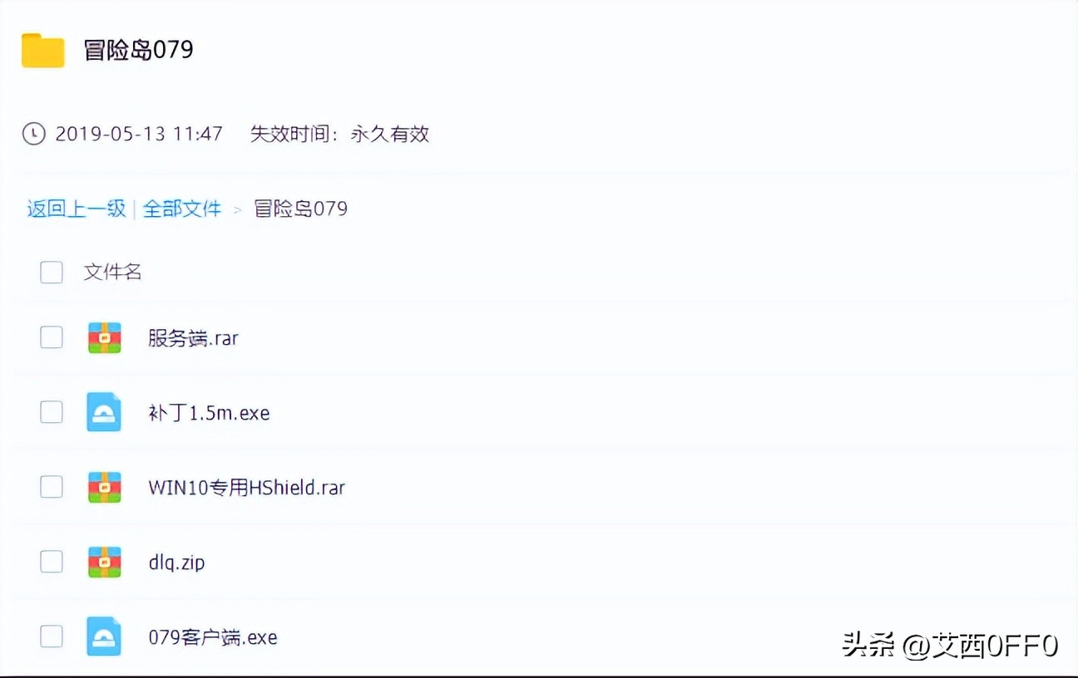Check the box next to 补丁1.5m.exe
This screenshot has height=678, width=1078.
(x=51, y=412)
